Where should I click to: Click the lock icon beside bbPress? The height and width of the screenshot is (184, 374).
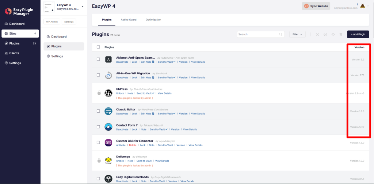tap(99, 93)
